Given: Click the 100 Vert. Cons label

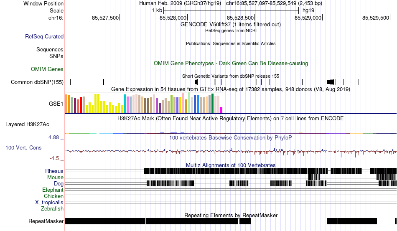Looking at the screenshot, I should pyautogui.click(x=23, y=147).
